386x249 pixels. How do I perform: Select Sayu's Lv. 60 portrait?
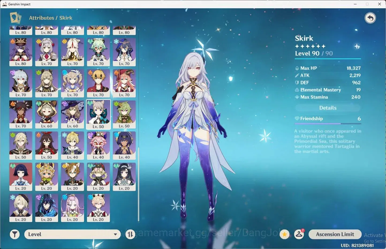[x=47, y=115]
